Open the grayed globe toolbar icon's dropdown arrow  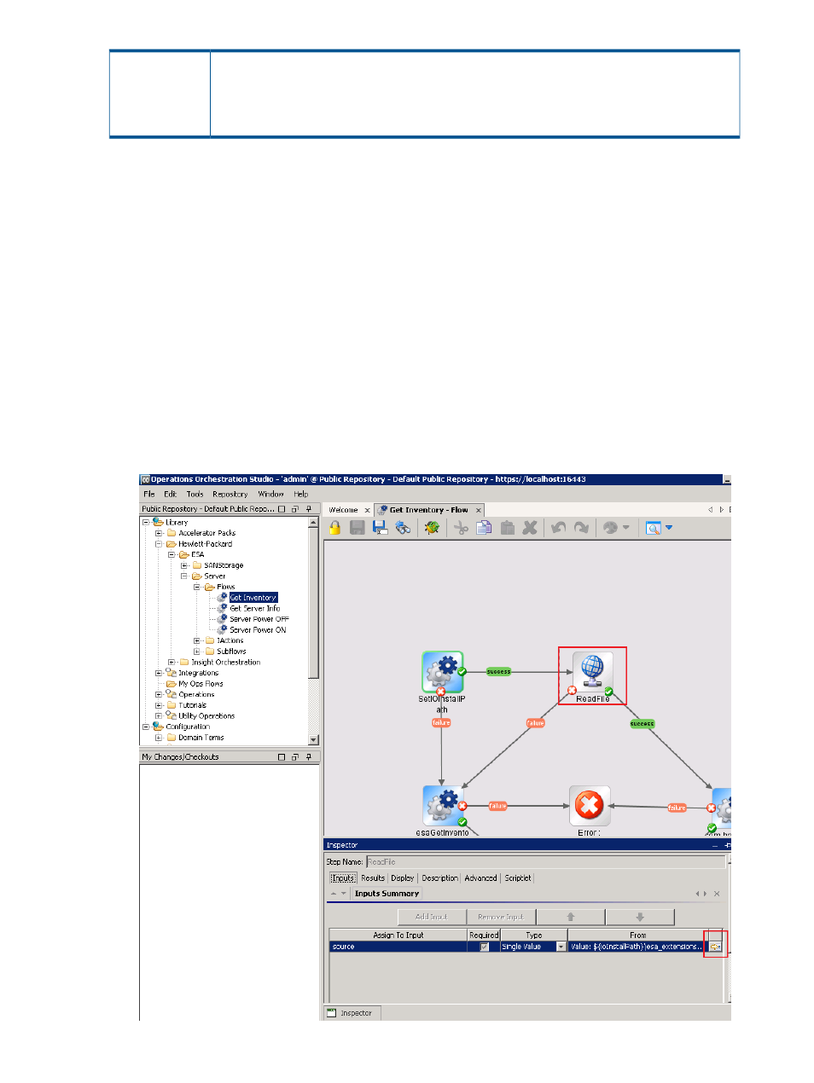[x=626, y=528]
